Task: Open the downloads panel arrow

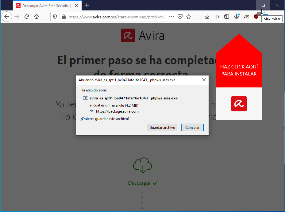Action: (207, 17)
